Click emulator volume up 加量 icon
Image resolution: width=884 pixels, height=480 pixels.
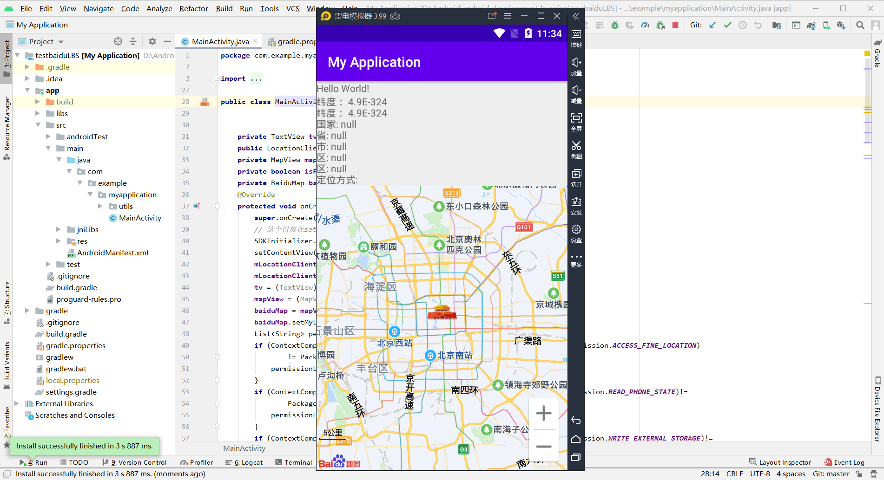[576, 66]
